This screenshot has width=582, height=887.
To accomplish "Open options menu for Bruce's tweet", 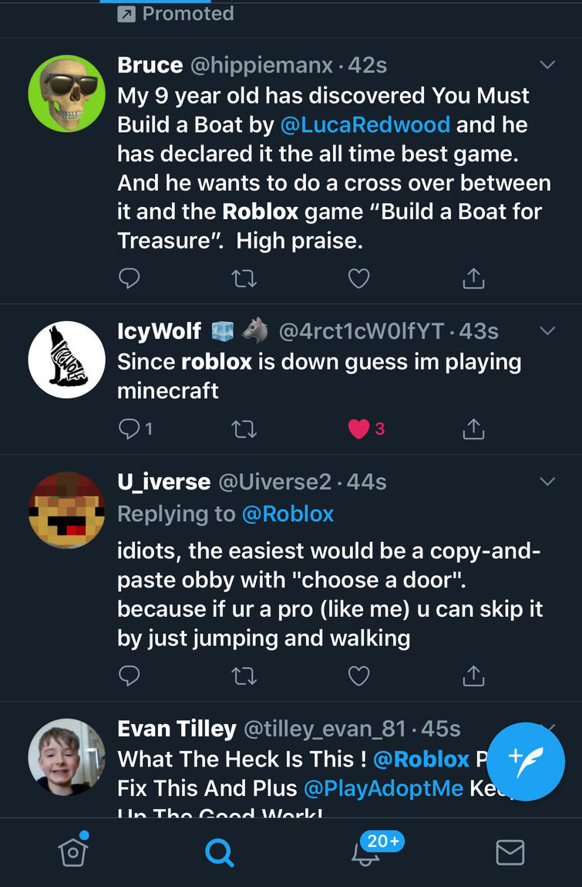I will (x=547, y=65).
